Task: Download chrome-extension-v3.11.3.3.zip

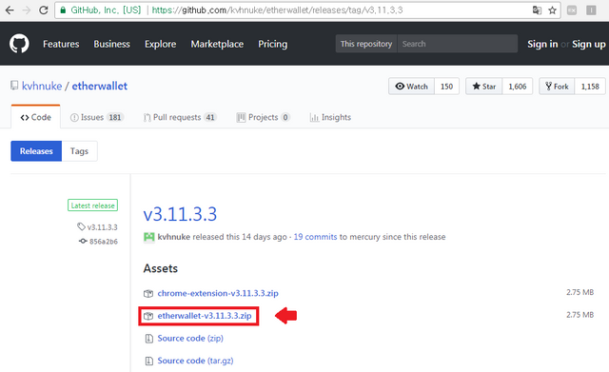Action: click(218, 294)
